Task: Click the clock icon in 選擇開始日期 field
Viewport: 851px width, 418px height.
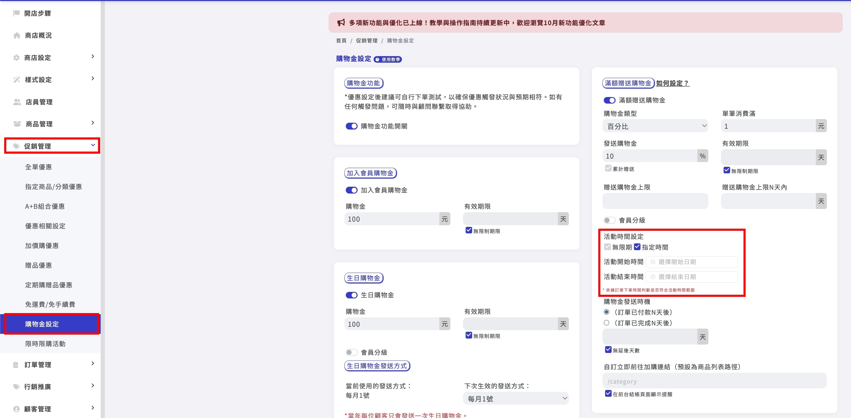Action: tap(653, 262)
